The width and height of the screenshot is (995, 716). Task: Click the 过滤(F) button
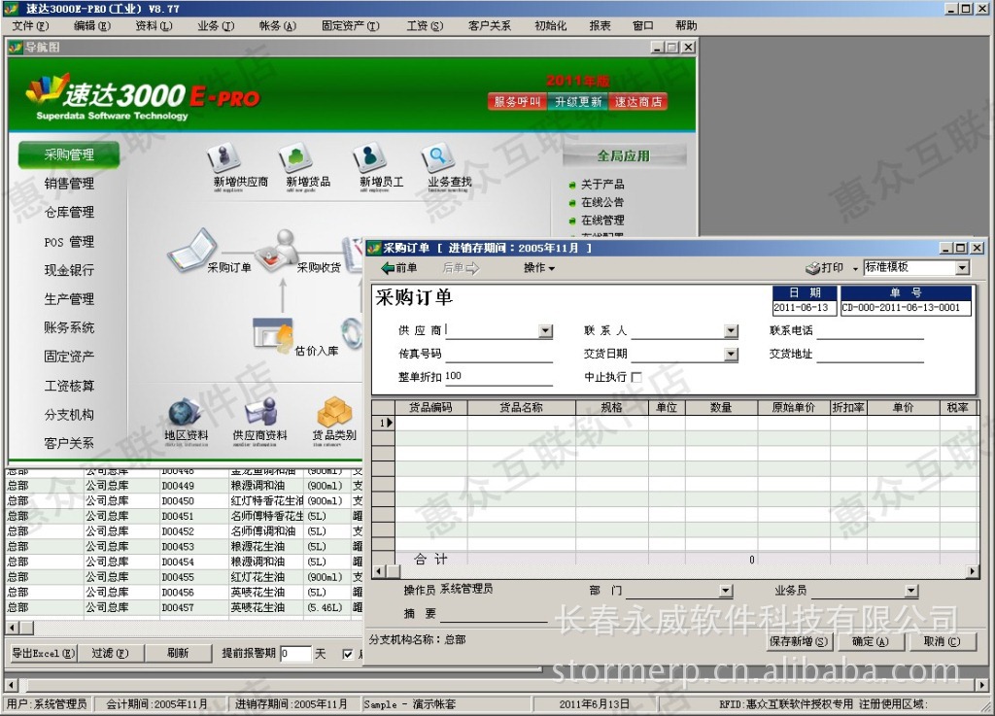(111, 653)
